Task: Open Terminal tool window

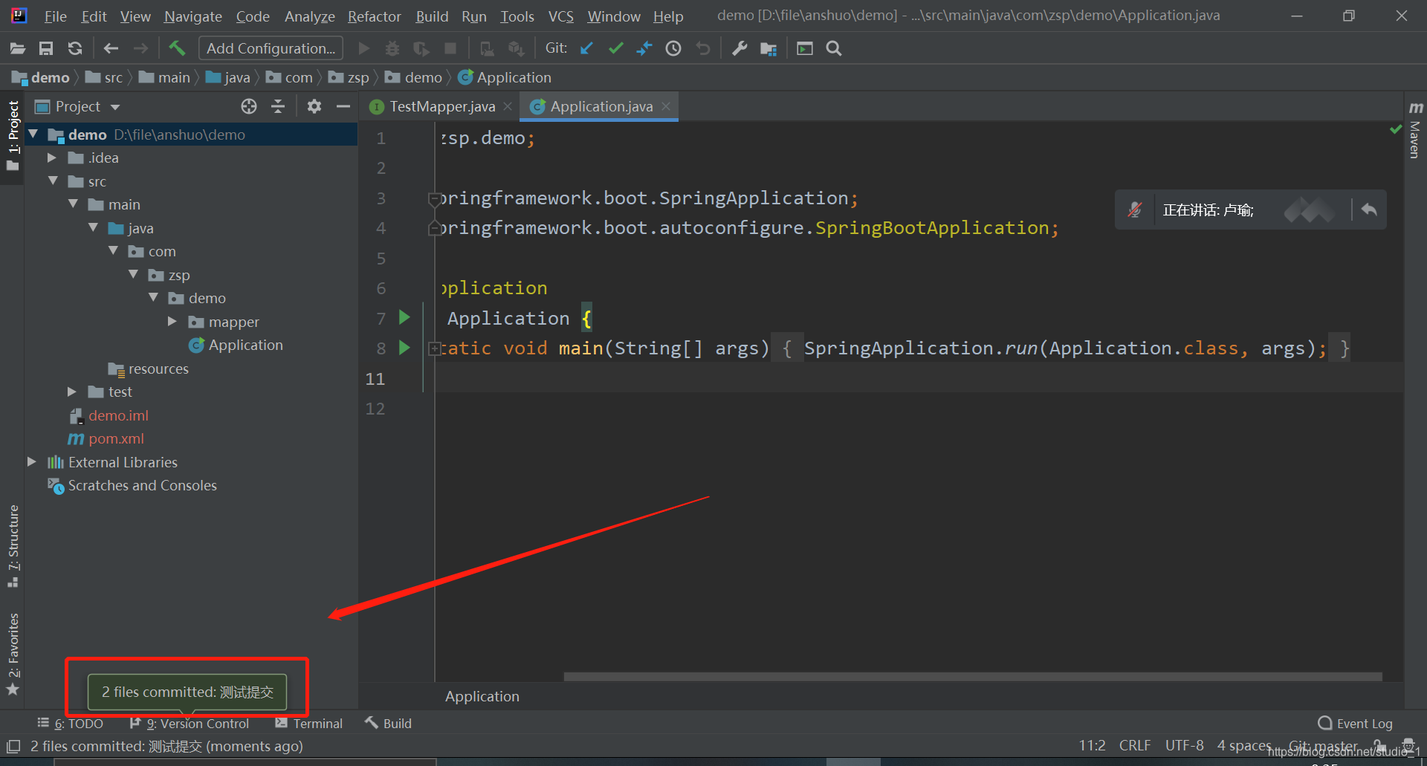Action: 308,723
